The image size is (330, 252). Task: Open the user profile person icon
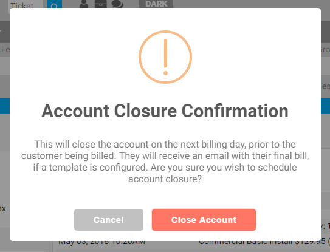point(84,4)
